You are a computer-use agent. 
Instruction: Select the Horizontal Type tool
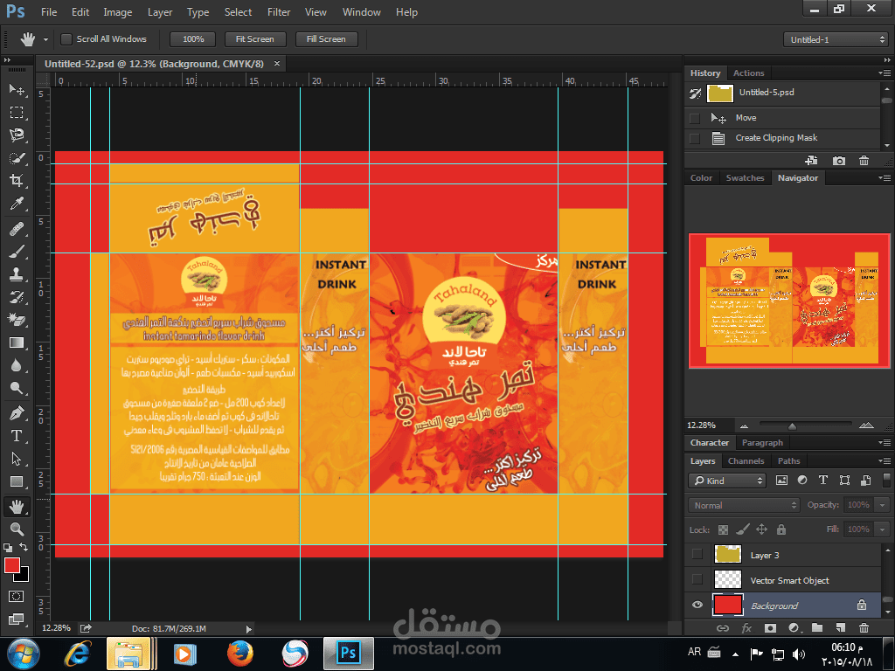[x=17, y=436]
